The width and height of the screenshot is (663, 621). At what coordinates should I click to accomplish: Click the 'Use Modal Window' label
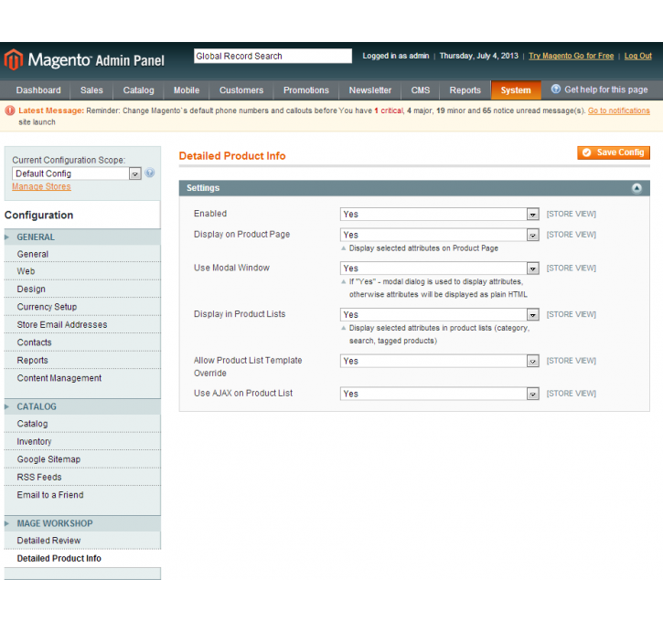click(231, 268)
